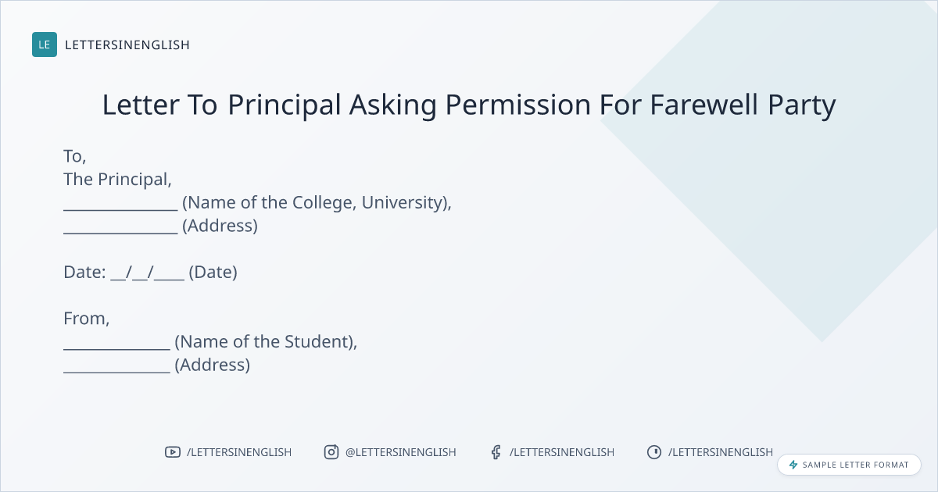938x492 pixels.
Task: Open the YouTube /LETTERSINENGLISH handle
Action: click(x=238, y=452)
